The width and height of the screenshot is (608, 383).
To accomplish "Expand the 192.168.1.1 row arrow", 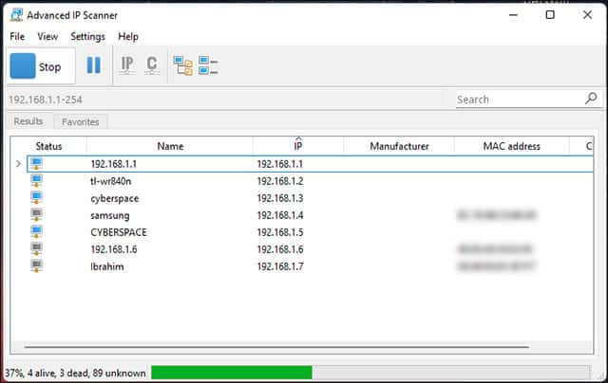I will click(x=18, y=164).
